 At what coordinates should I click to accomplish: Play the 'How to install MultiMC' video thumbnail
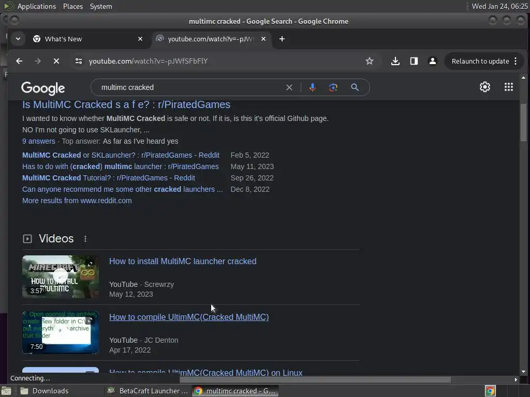point(61,277)
